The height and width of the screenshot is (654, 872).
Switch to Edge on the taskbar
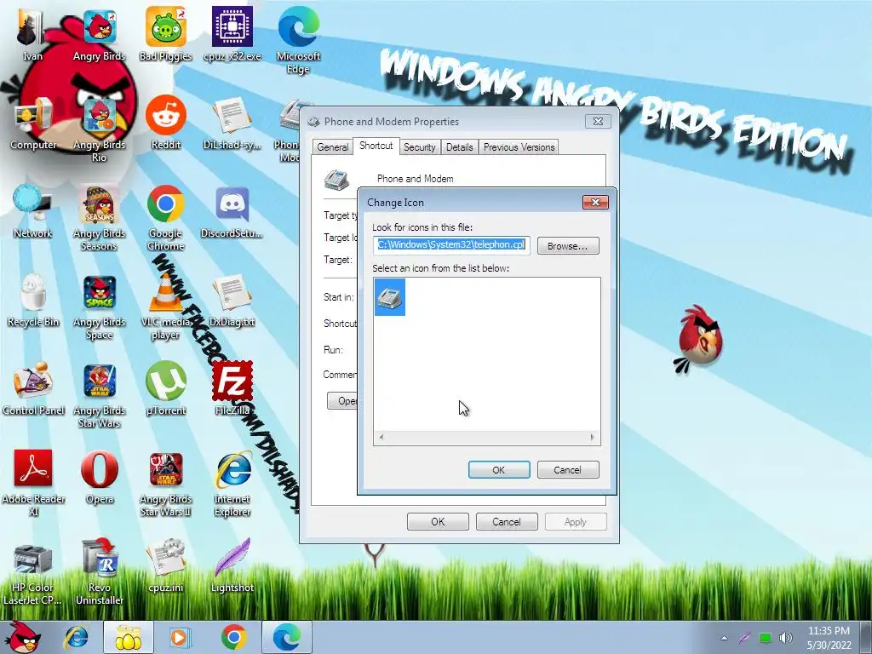(x=287, y=637)
